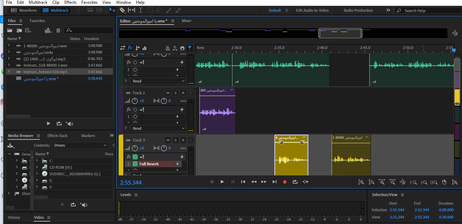Adjust the Track 2 stereo pan knob
This screenshot has width=462, height=224.
coord(164,101)
